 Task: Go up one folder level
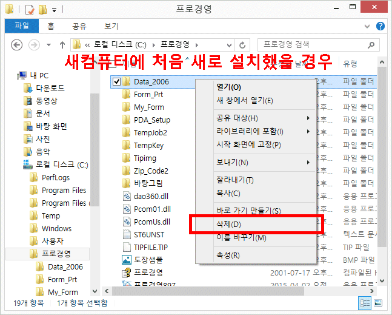62,45
